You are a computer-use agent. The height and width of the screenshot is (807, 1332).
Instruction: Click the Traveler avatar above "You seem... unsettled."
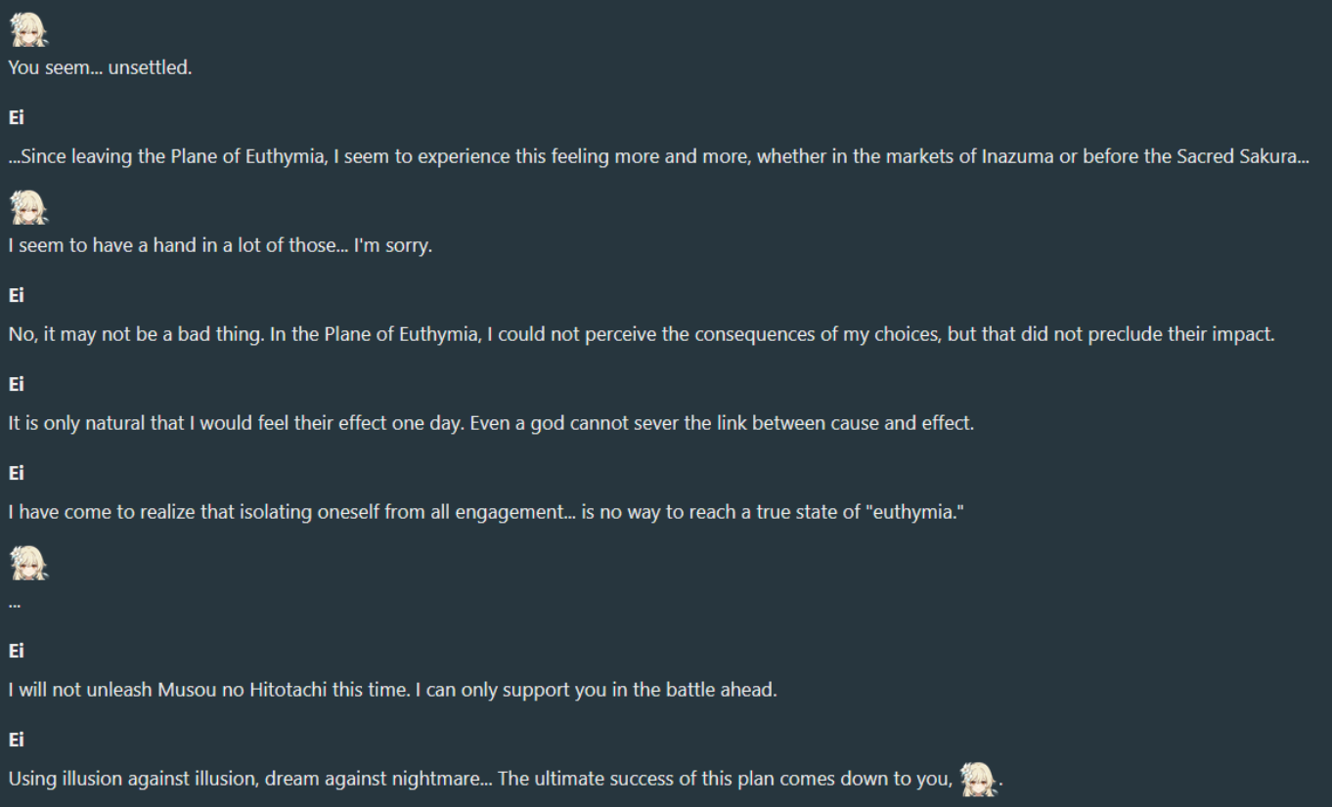(x=28, y=29)
